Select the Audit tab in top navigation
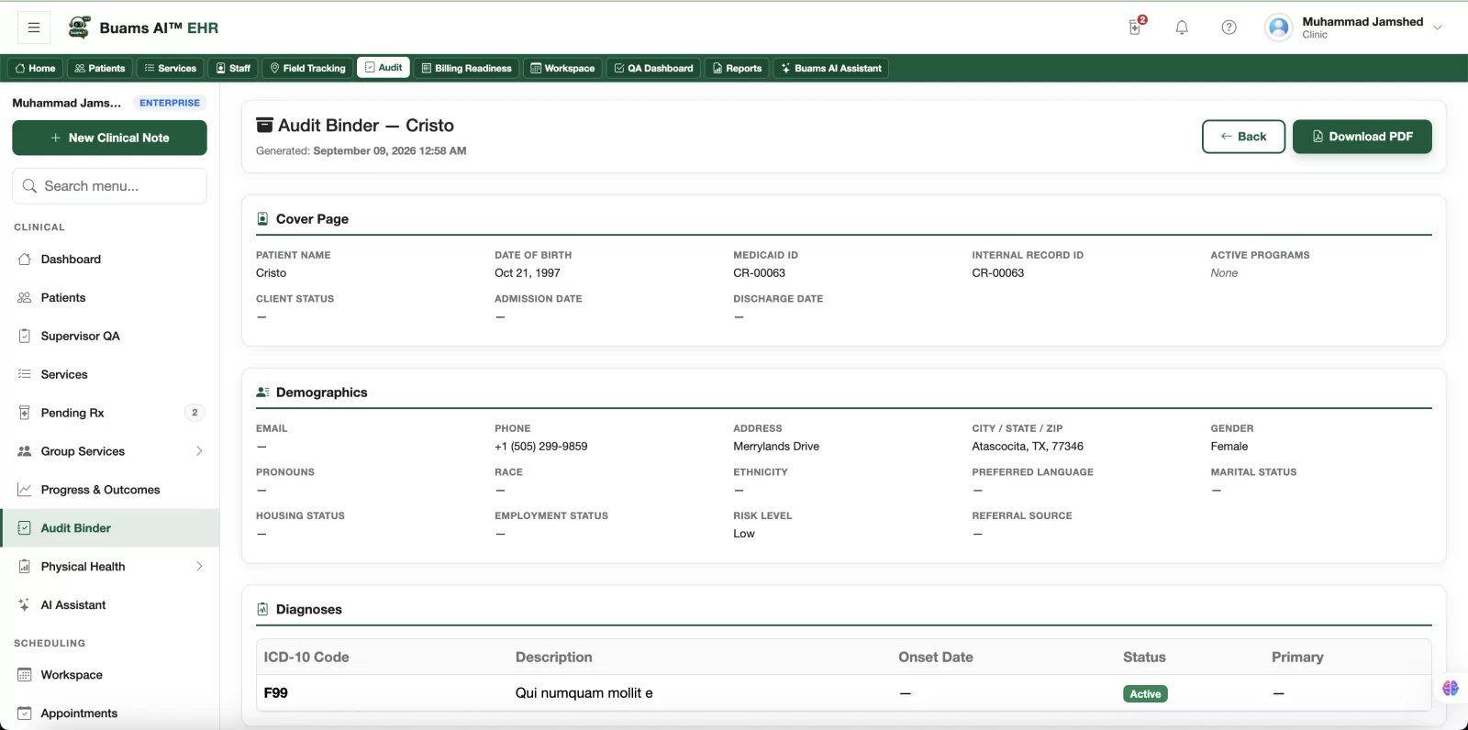1468x730 pixels. [384, 67]
